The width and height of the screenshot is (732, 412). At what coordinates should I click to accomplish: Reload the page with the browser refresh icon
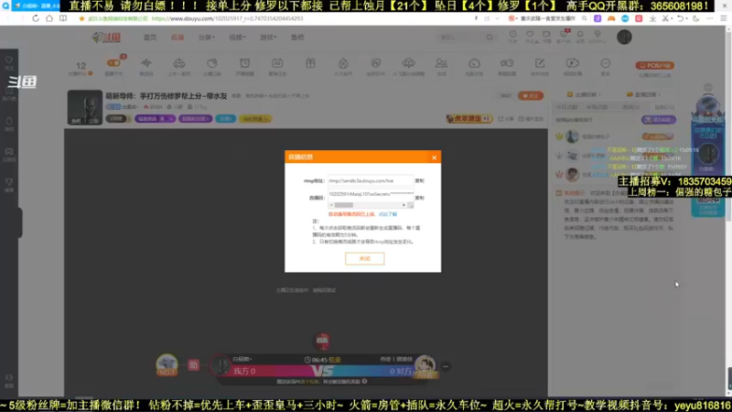click(36, 18)
